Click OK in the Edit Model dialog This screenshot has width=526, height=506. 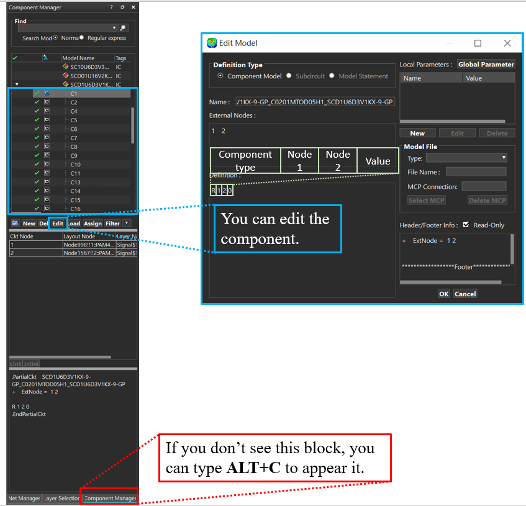click(444, 294)
